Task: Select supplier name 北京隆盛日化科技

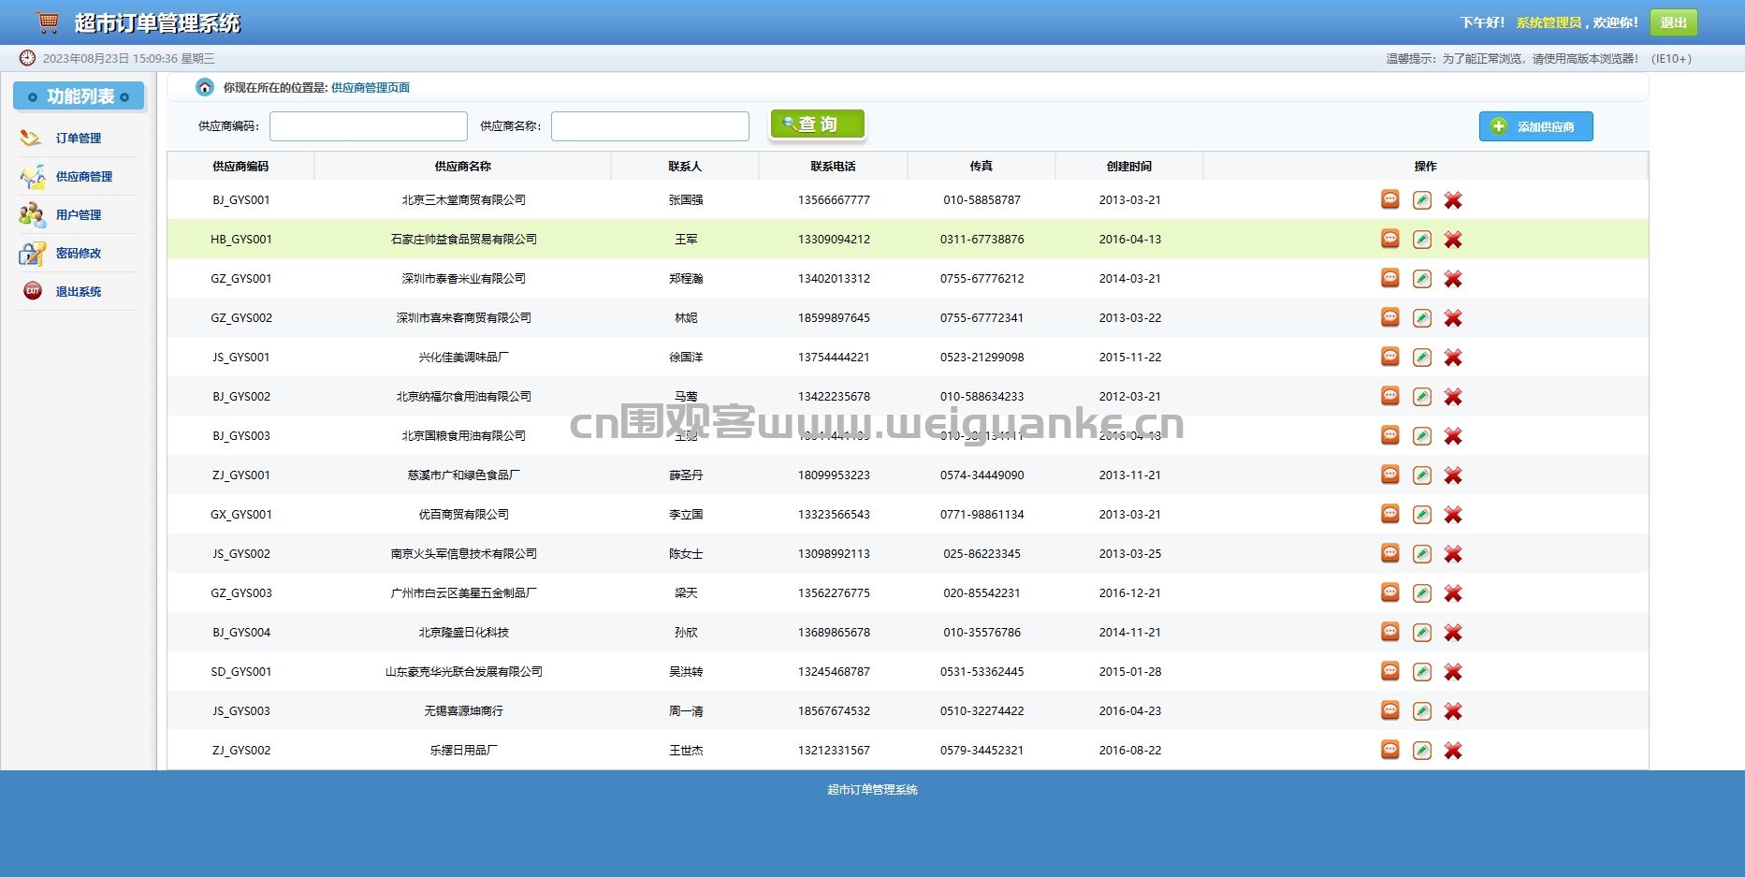Action: coord(464,633)
